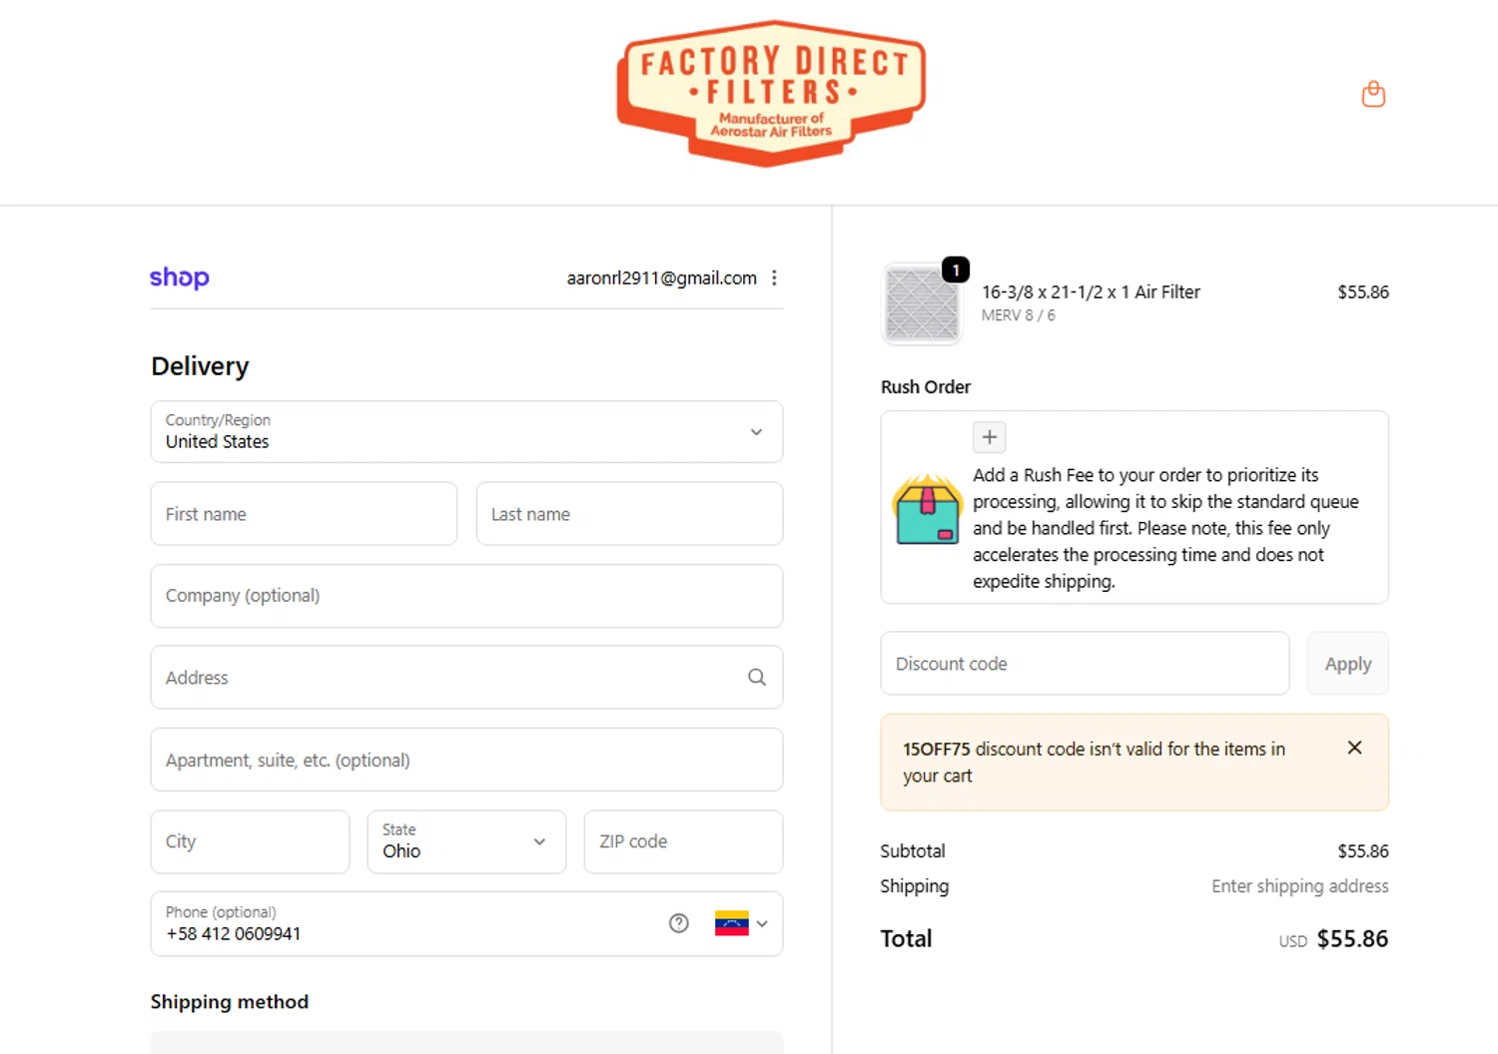The height and width of the screenshot is (1054, 1498).
Task: Select the City input field
Action: [250, 841]
